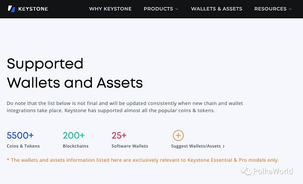This screenshot has height=184, width=303.
Task: Click the Coins & Tokens label
Action: pos(23,146)
